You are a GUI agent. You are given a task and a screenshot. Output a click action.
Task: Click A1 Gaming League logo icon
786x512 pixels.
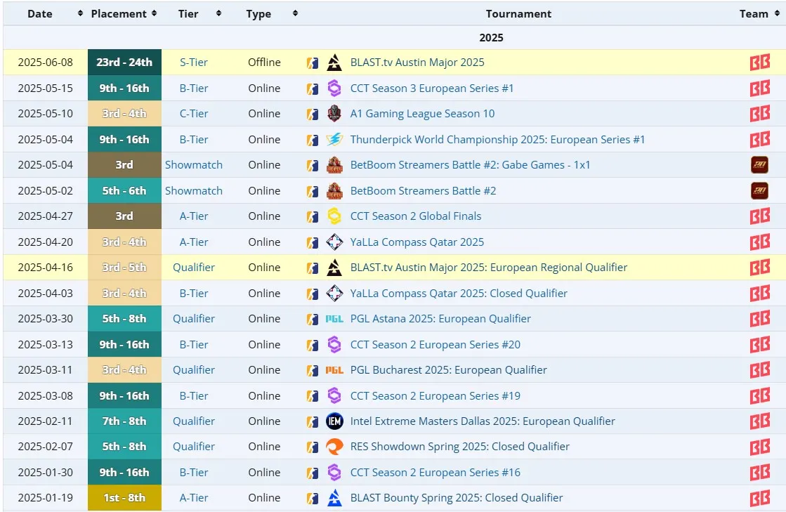(x=334, y=114)
